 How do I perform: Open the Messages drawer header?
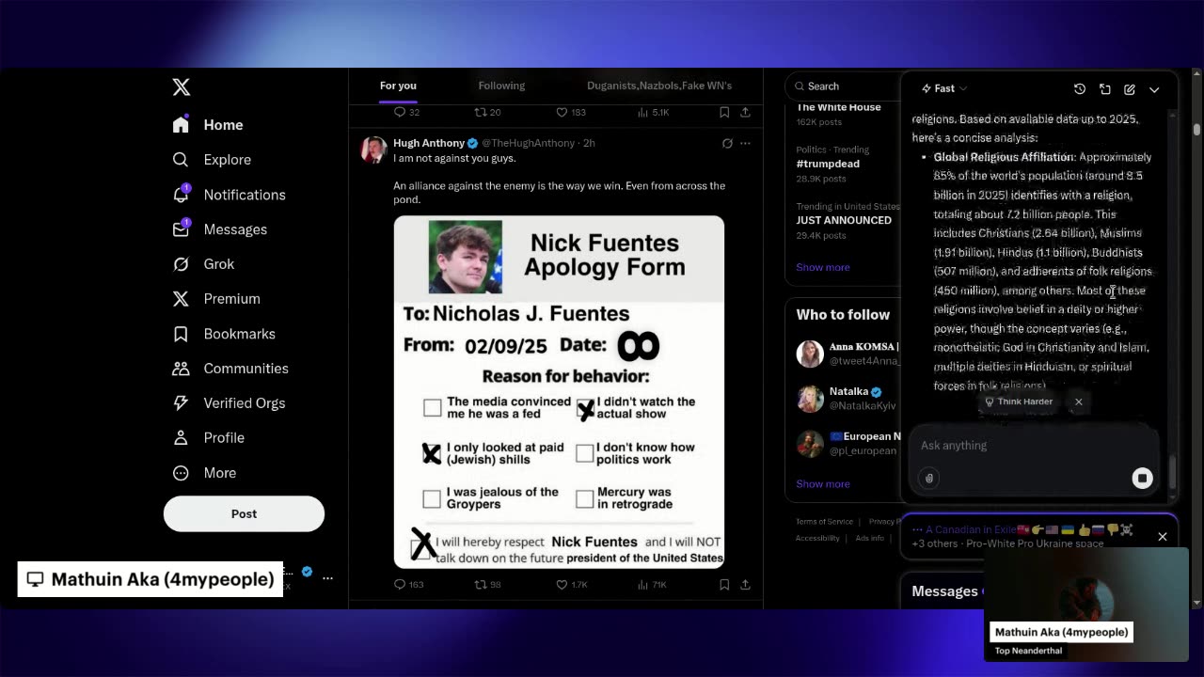pyautogui.click(x=944, y=590)
